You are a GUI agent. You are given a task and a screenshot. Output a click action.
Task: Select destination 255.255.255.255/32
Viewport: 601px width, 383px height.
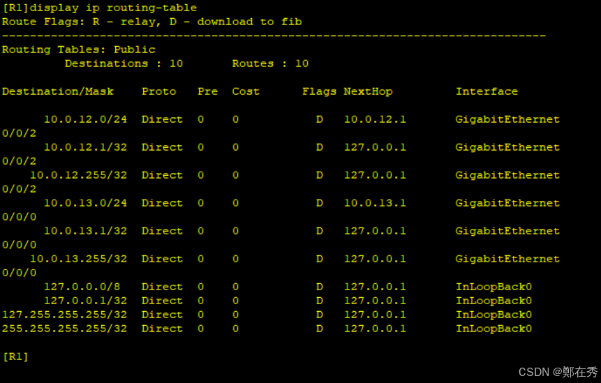point(64,329)
